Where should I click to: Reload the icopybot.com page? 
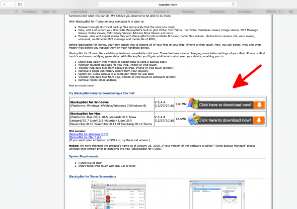[x=233, y=4]
